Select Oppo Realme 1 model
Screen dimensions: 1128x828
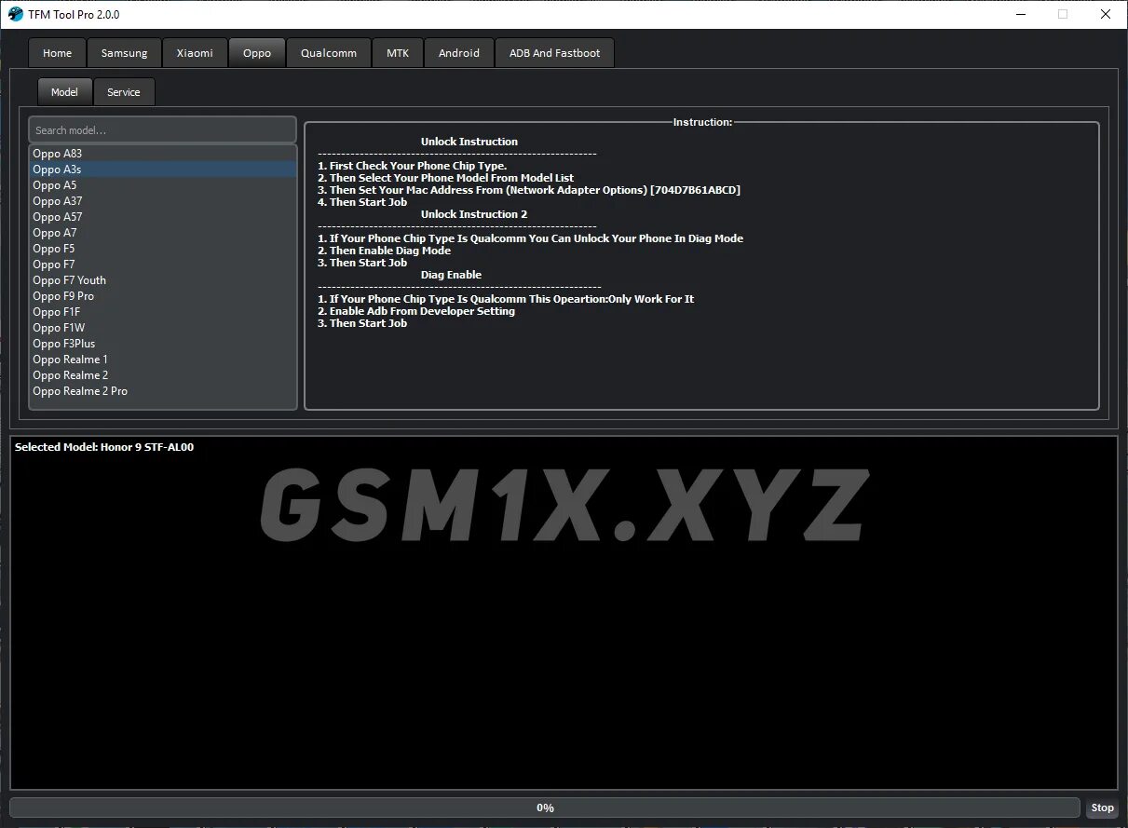click(x=162, y=360)
